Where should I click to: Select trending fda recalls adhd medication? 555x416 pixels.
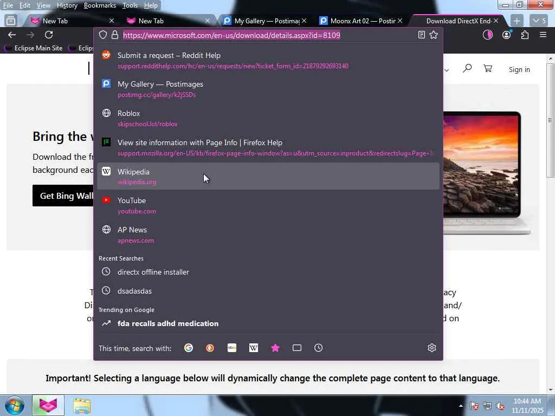268,323
